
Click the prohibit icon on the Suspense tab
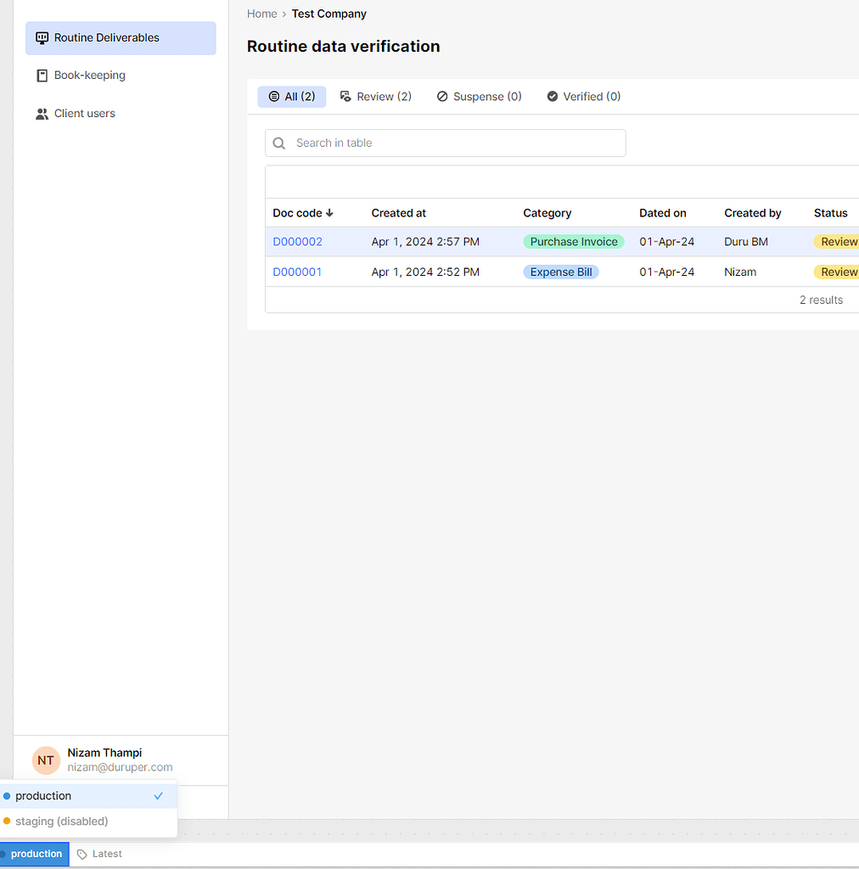[442, 96]
